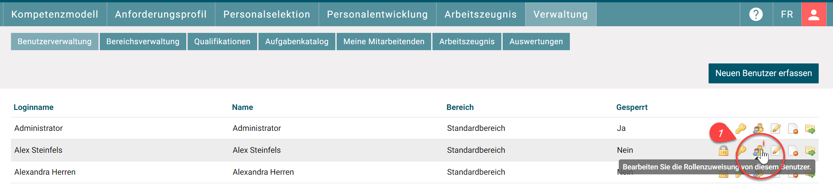Screen dimensions: 833x185
Task: Open the Kompetenzmodell menu
Action: pos(55,14)
